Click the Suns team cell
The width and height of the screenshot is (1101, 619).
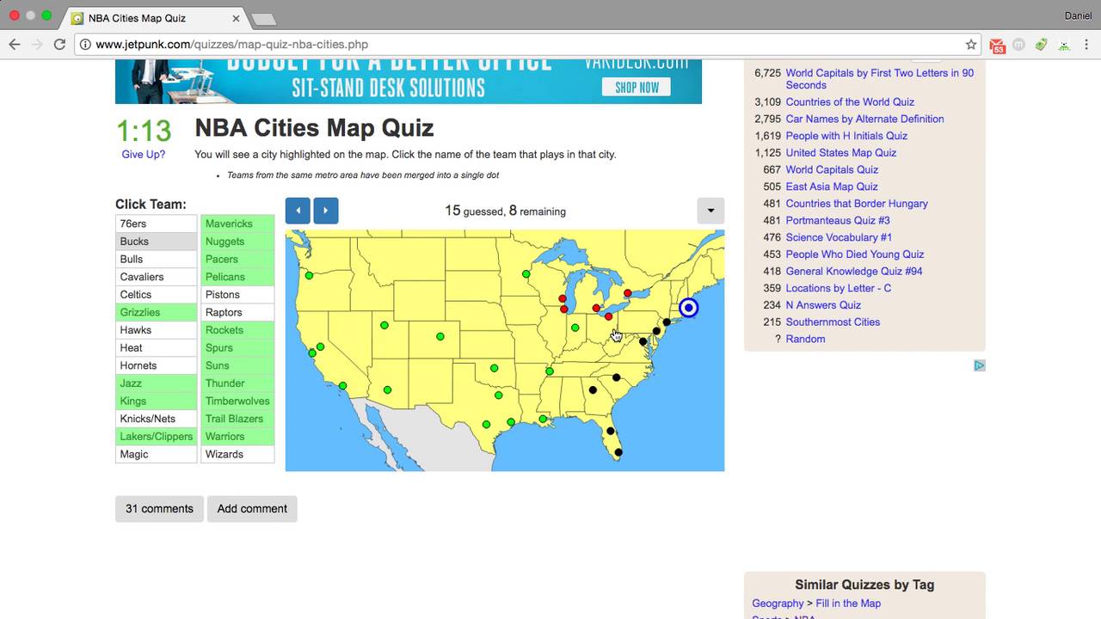point(237,365)
